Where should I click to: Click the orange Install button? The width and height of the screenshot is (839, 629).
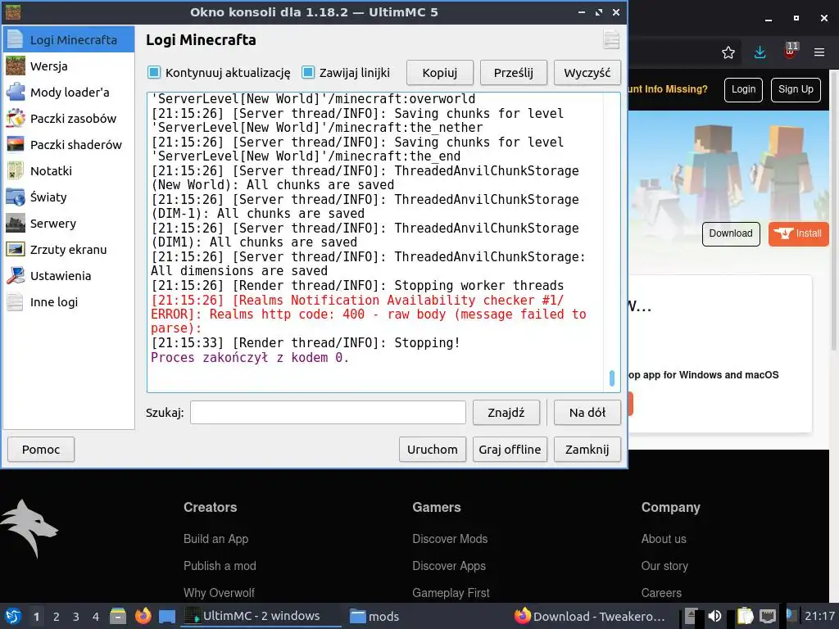pos(798,233)
